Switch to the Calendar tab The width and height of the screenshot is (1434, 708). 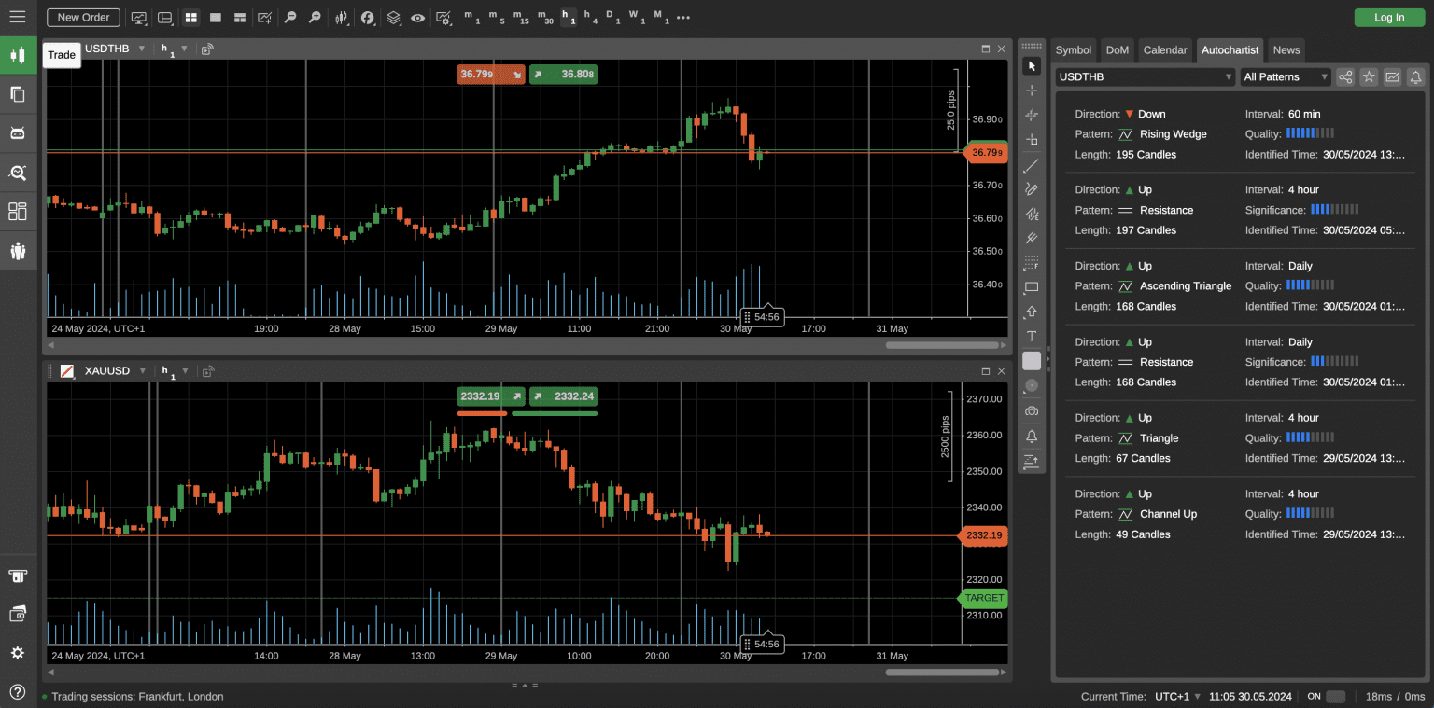[1165, 50]
